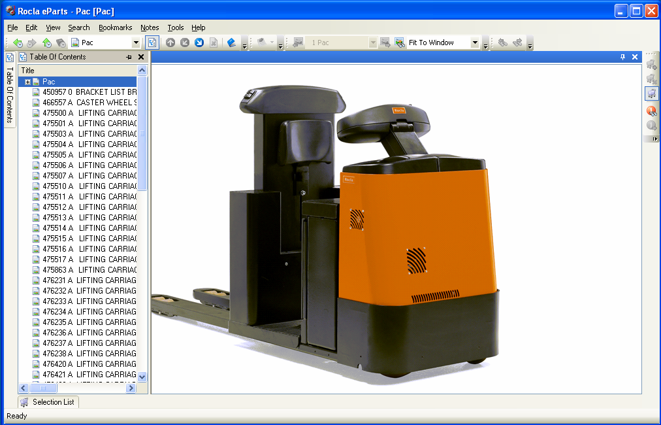Click remove-from-cart icon in right sidebar

click(x=652, y=79)
